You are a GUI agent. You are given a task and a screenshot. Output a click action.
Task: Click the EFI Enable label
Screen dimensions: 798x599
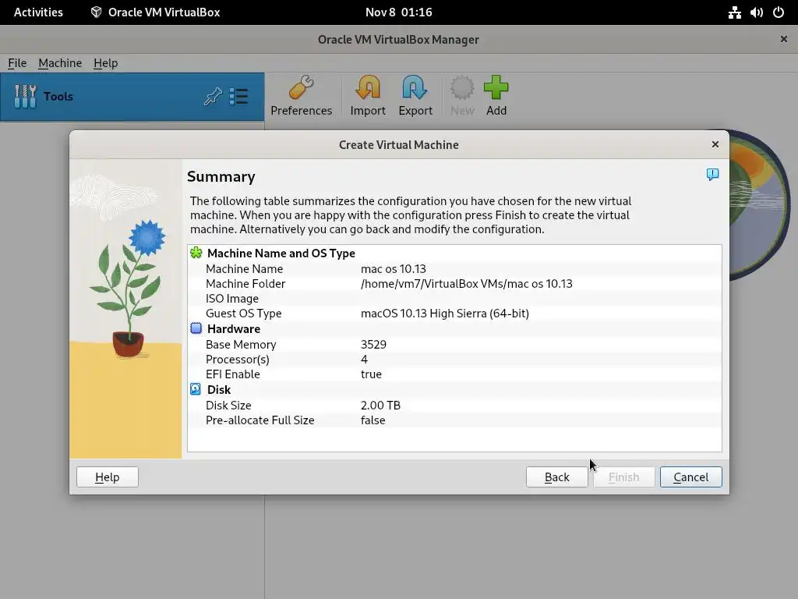[x=232, y=374]
